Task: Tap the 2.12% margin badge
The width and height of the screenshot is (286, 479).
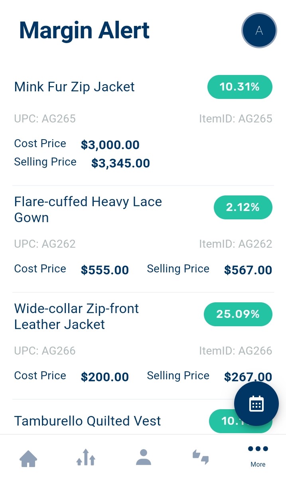Action: 243,207
